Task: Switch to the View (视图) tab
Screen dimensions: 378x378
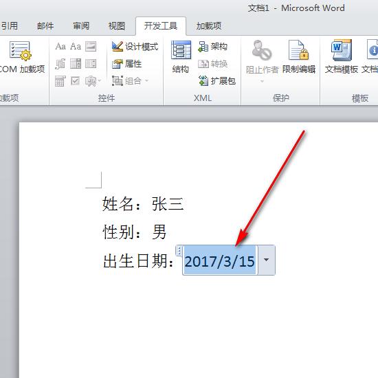Action: [x=117, y=26]
